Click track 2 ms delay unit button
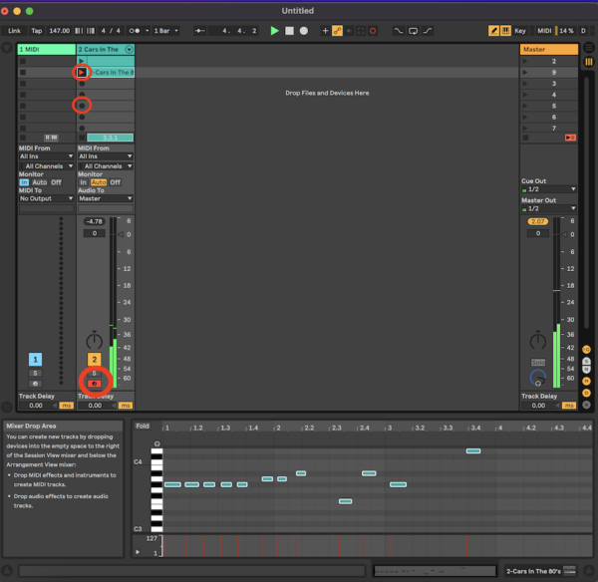The image size is (598, 582). (126, 406)
